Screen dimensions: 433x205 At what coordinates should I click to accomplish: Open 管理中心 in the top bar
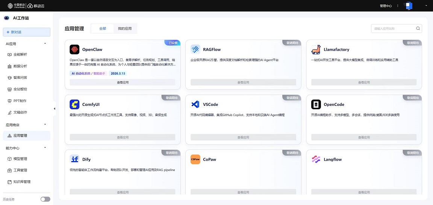[x=386, y=6]
